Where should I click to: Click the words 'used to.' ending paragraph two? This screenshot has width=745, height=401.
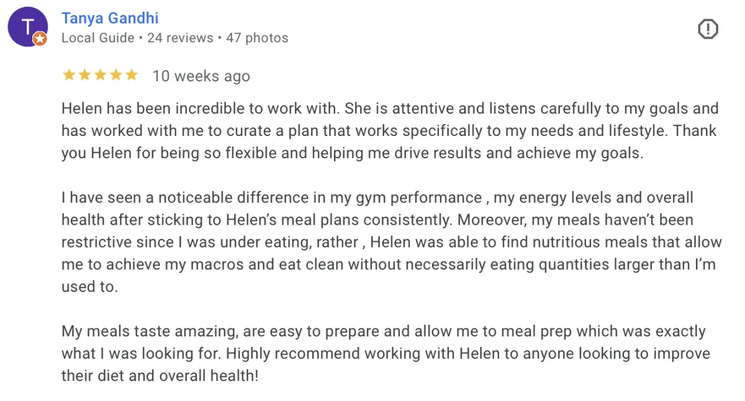tap(88, 287)
